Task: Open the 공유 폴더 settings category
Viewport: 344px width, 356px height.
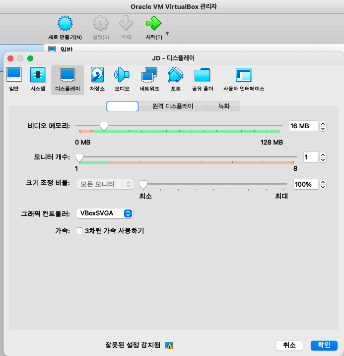Action: [x=203, y=79]
